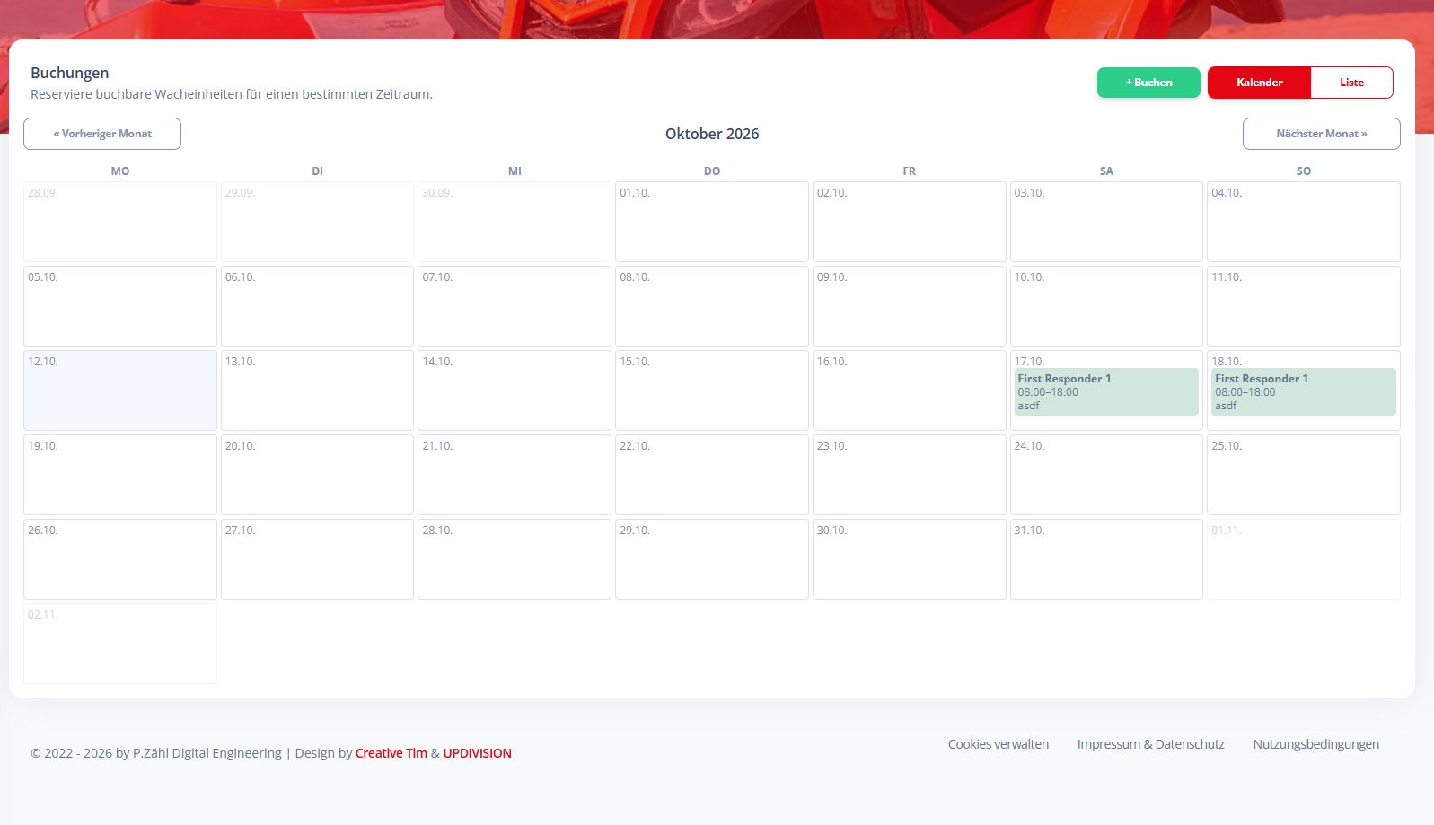This screenshot has width=1434, height=825.
Task: Click the DO weekday header
Action: tap(712, 171)
